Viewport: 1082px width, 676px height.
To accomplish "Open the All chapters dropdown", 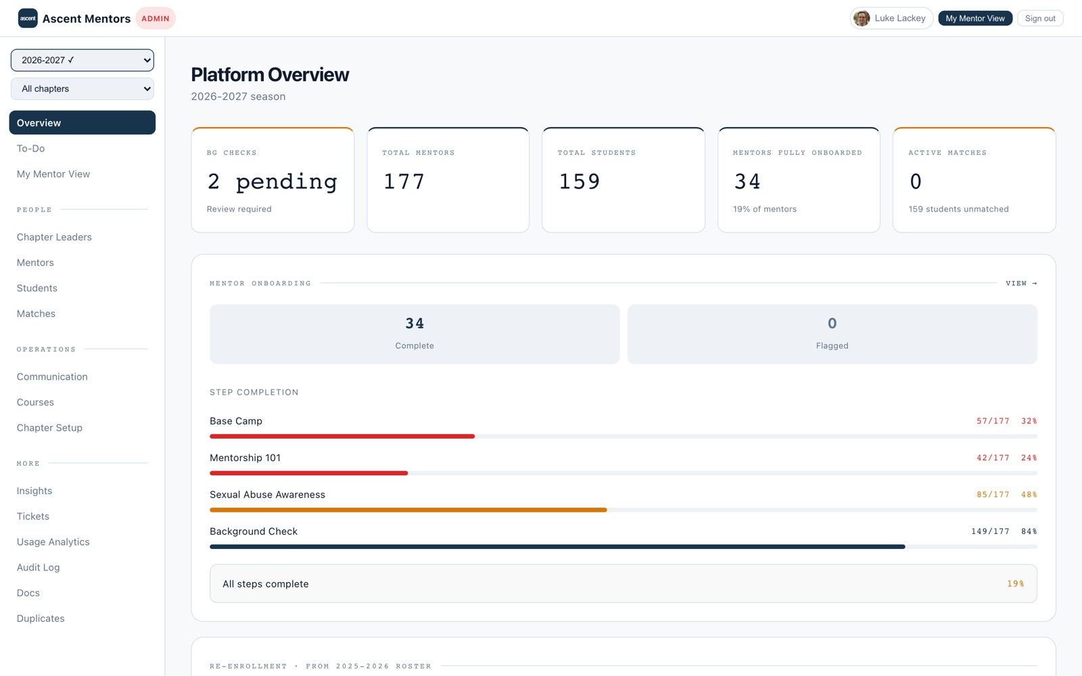I will point(83,89).
